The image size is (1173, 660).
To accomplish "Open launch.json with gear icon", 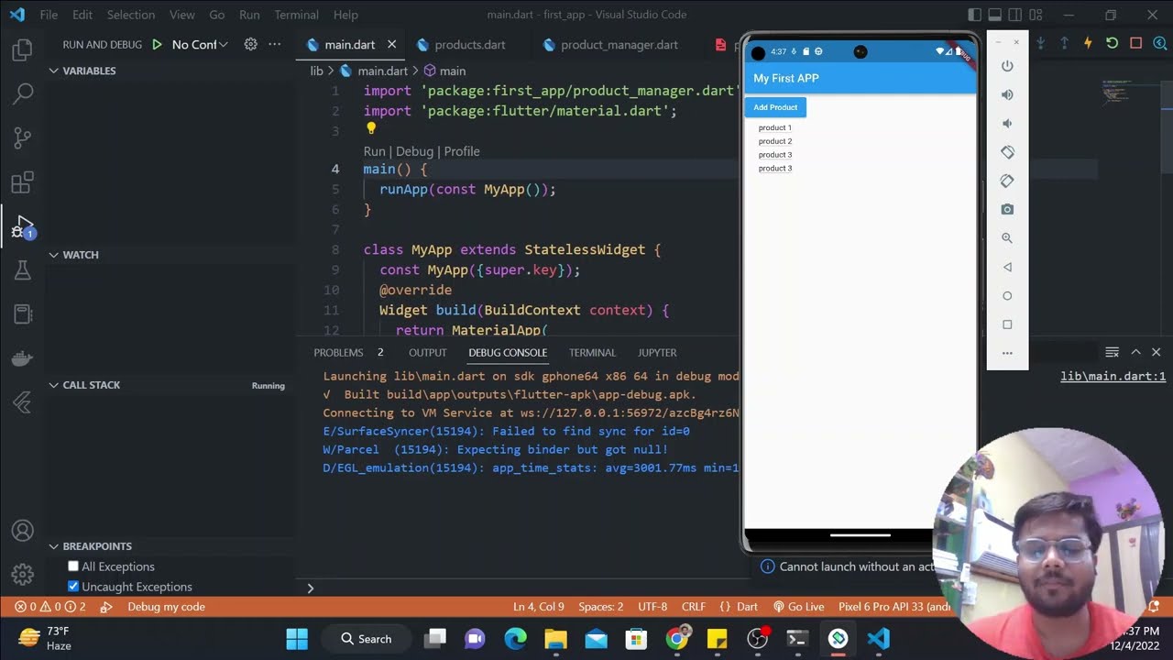I will (250, 44).
